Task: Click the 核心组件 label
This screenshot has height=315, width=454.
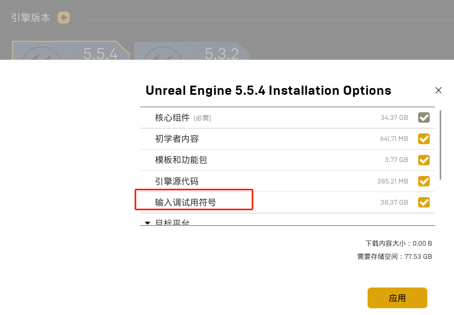Action: tap(172, 117)
